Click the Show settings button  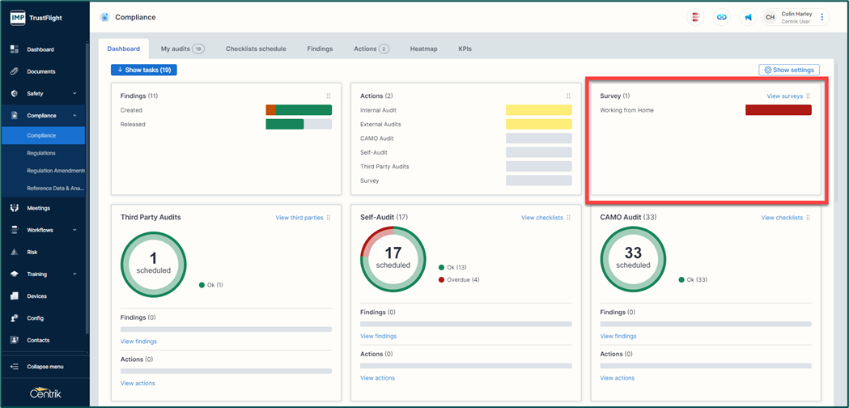tap(789, 70)
